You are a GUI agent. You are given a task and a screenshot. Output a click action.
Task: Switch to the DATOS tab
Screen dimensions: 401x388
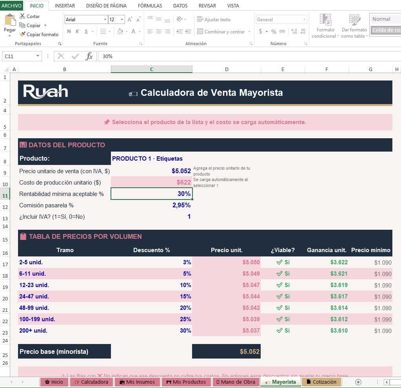[x=180, y=5]
